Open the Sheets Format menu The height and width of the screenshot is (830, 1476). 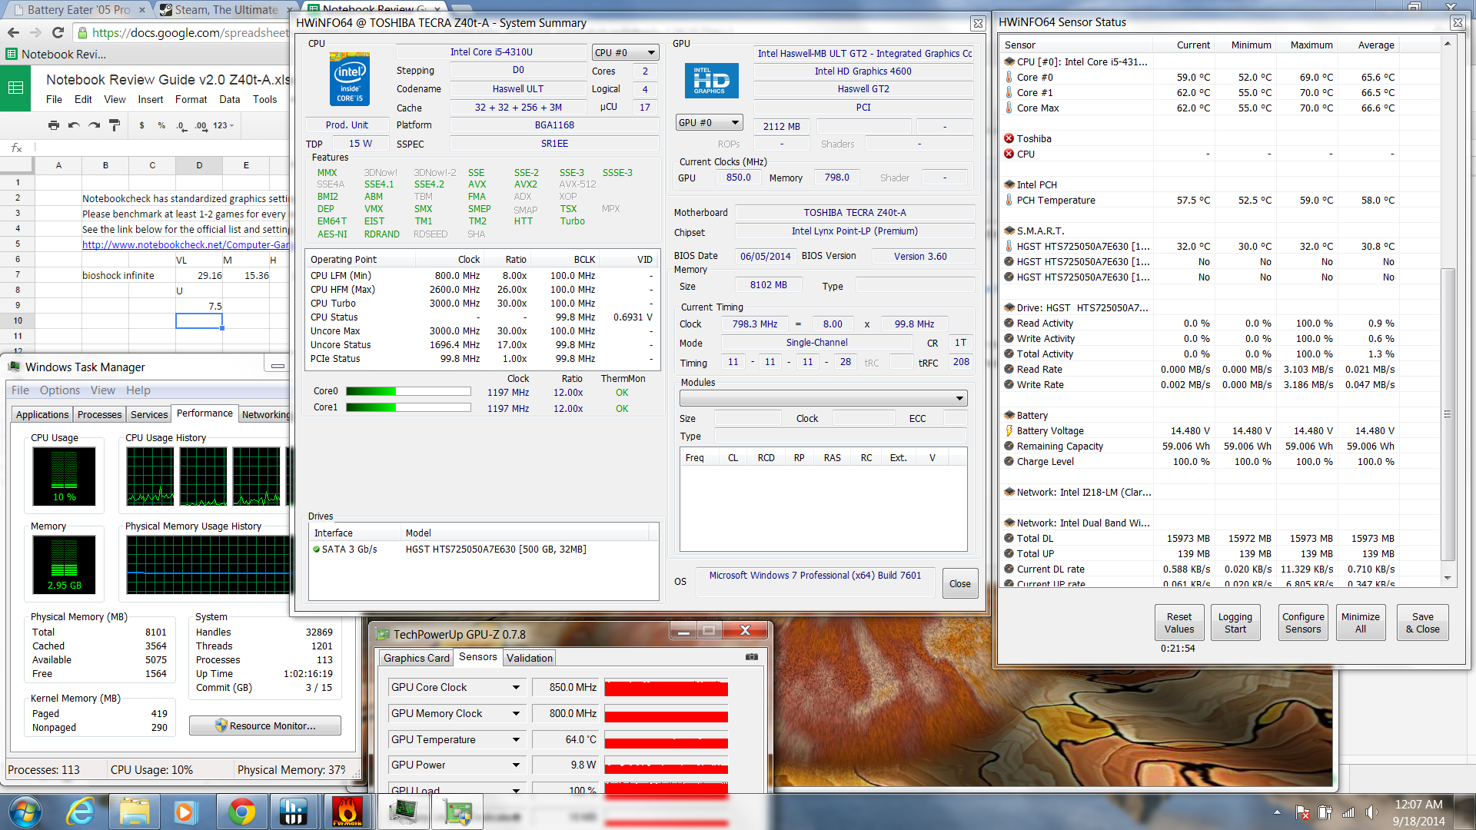pyautogui.click(x=191, y=99)
